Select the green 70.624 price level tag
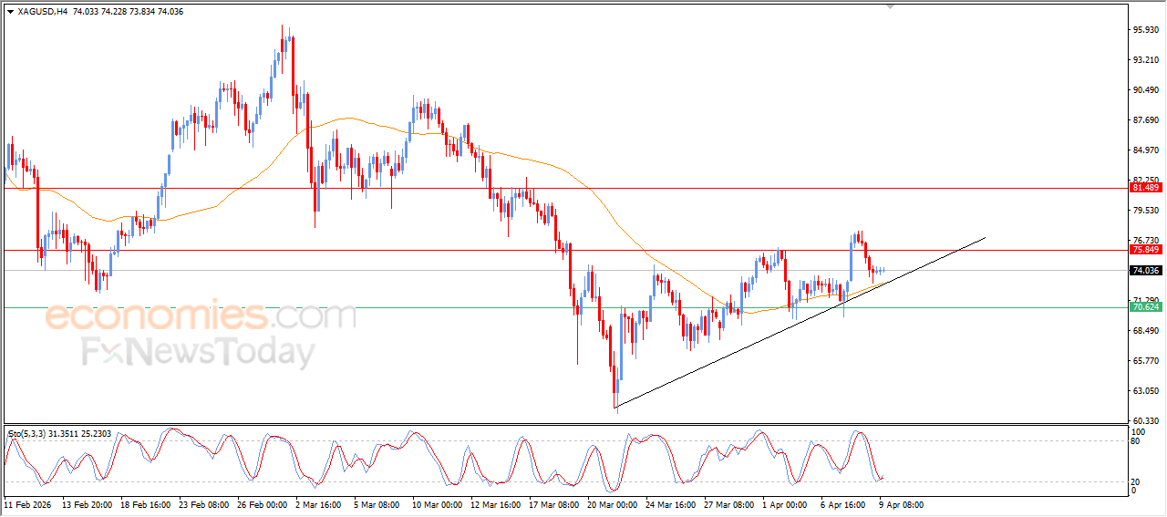 click(x=1145, y=307)
